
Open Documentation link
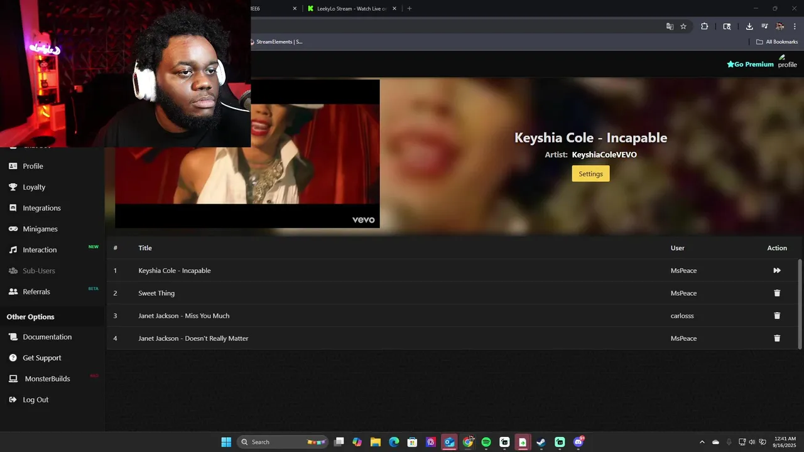pos(47,337)
